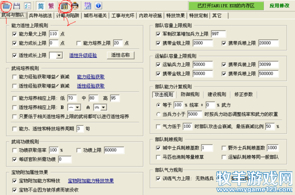Toggle 每级官阶所需功绩 checkbox

pyautogui.click(x=14, y=159)
